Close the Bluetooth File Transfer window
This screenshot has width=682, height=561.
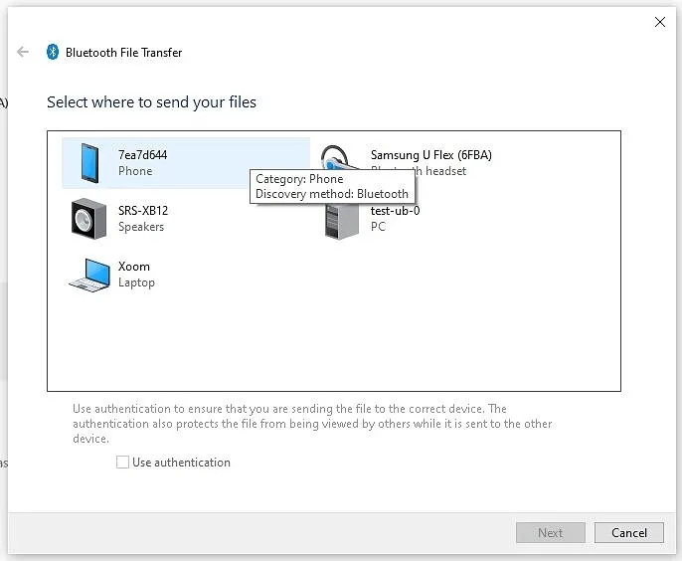pyautogui.click(x=660, y=22)
